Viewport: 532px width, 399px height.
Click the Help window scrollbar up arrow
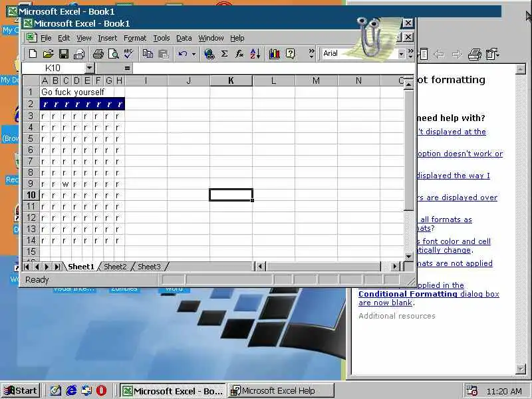tap(520, 69)
